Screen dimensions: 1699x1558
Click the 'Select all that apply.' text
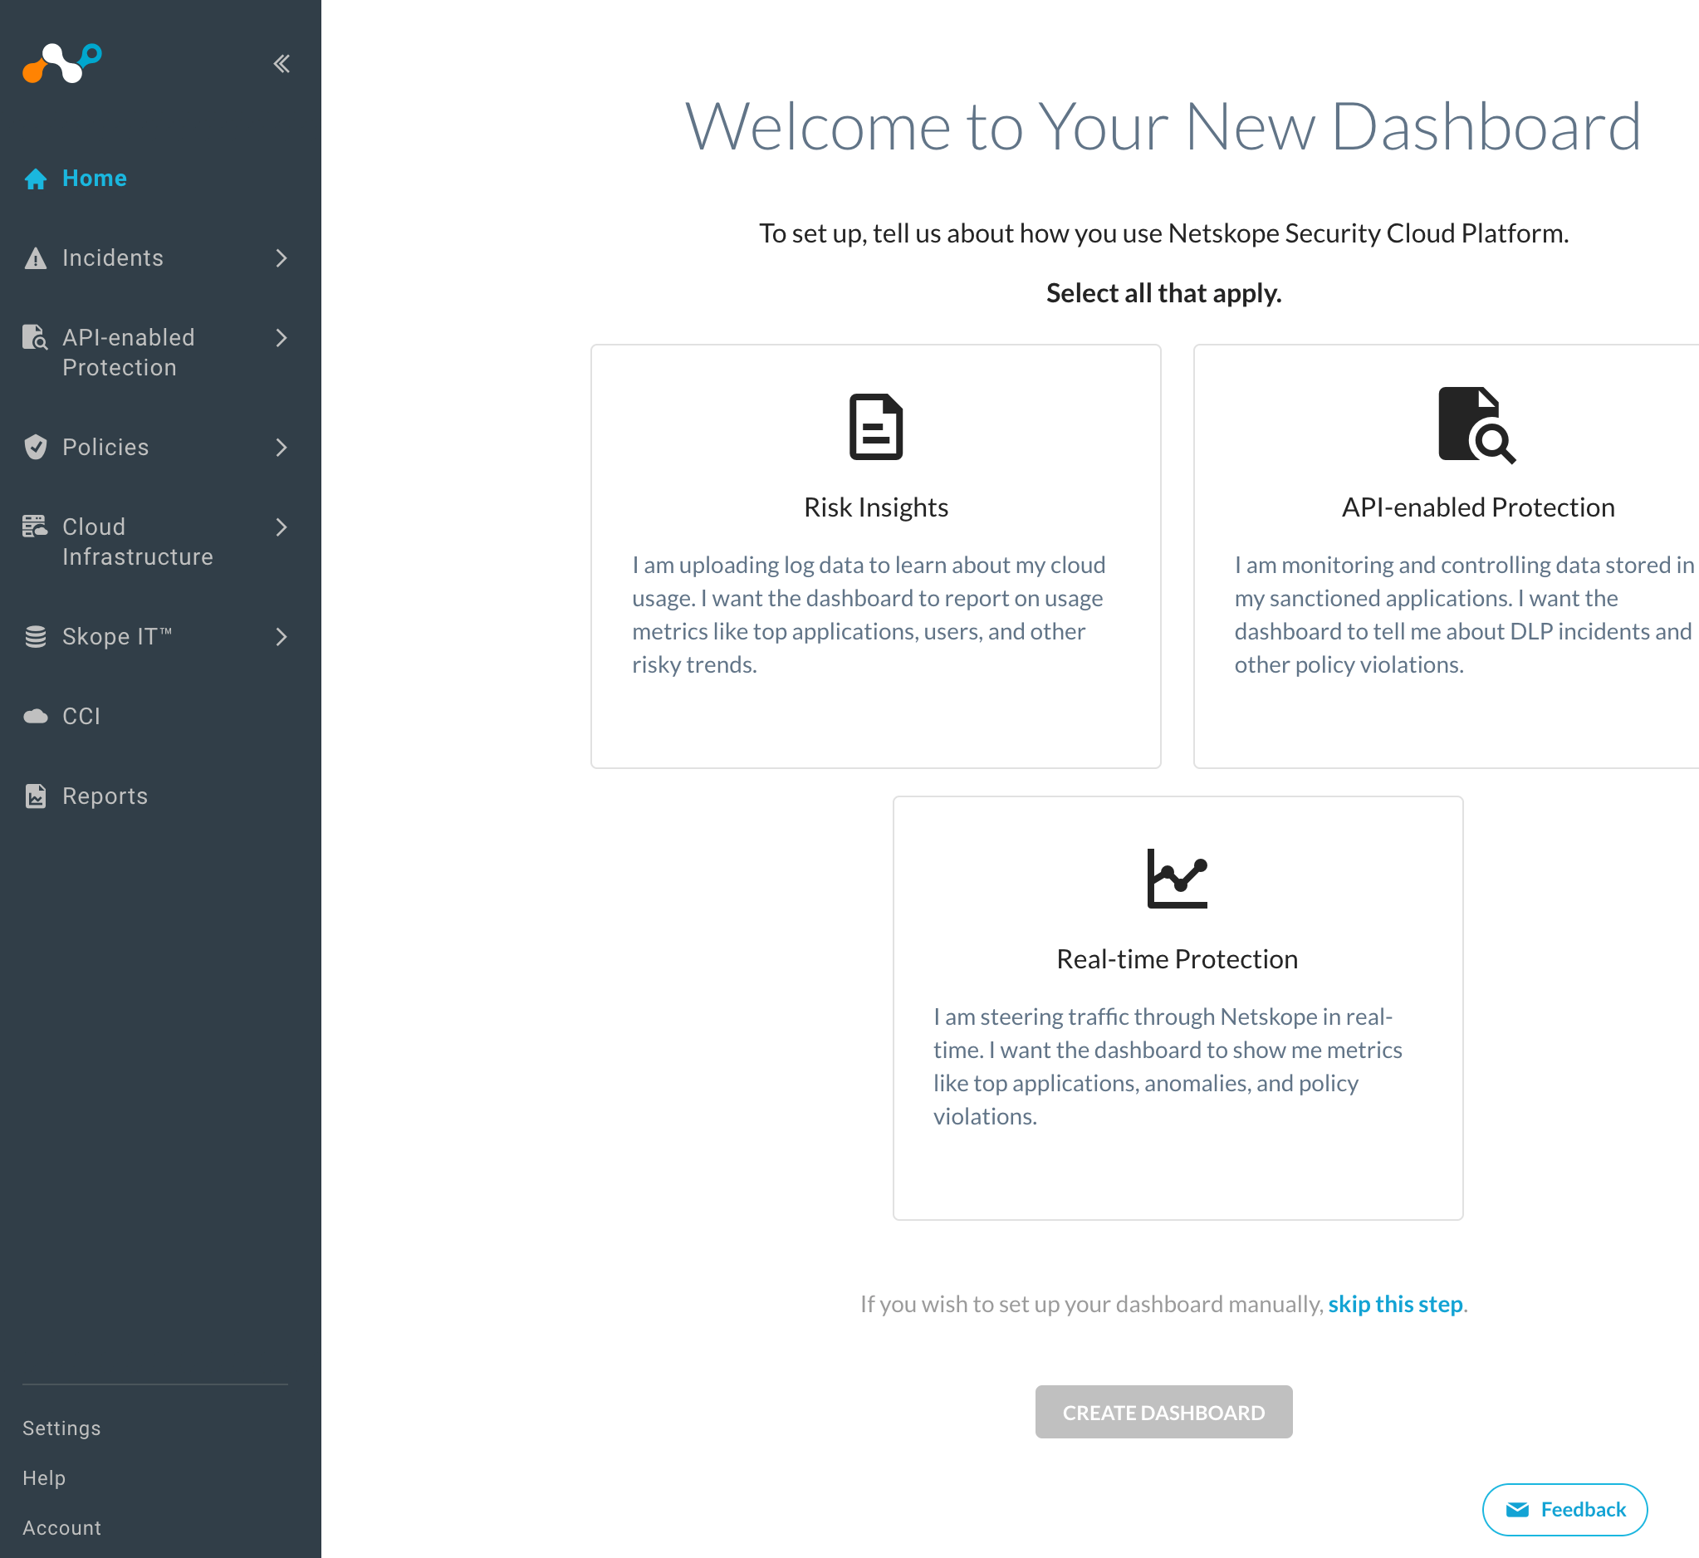[x=1163, y=292]
